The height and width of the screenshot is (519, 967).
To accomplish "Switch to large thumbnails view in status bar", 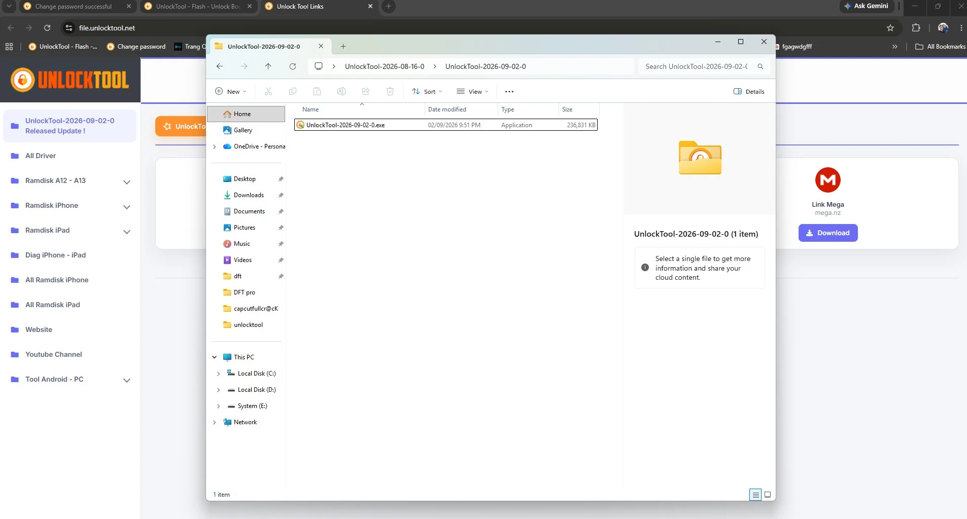I will (x=768, y=495).
